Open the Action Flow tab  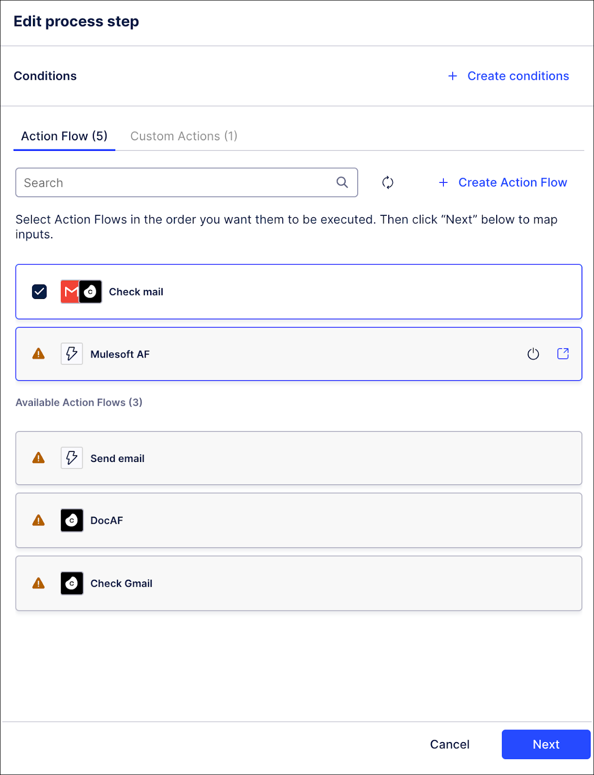(x=63, y=136)
